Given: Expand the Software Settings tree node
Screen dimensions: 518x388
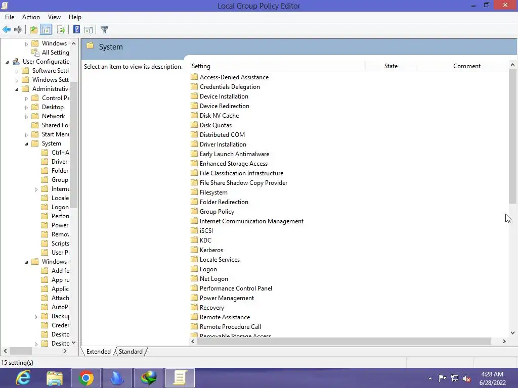Looking at the screenshot, I should (17, 71).
